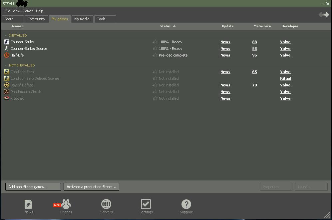This screenshot has width=332, height=220.
Task: Open News link for Condition Zero
Action: click(x=225, y=72)
